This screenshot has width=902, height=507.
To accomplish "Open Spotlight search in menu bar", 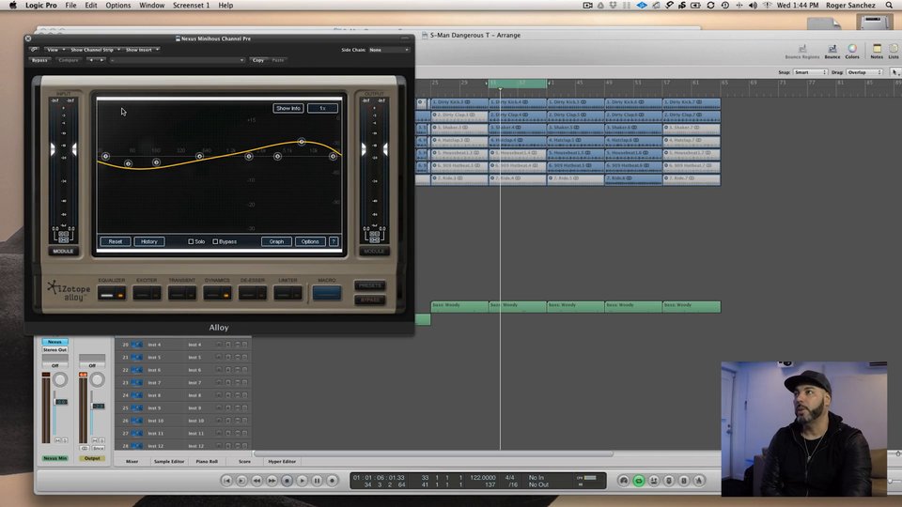I will [x=890, y=6].
